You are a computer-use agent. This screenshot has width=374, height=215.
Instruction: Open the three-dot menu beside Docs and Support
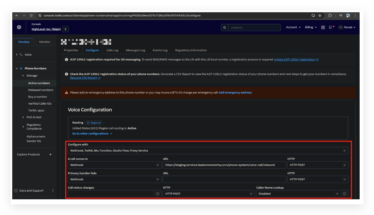point(53,191)
